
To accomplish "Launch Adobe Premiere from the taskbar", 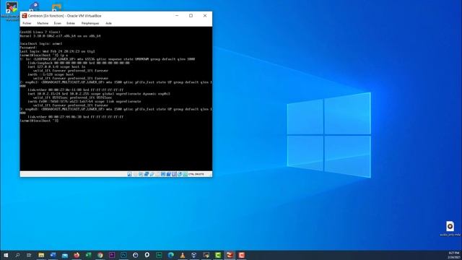I will [x=112, y=255].
